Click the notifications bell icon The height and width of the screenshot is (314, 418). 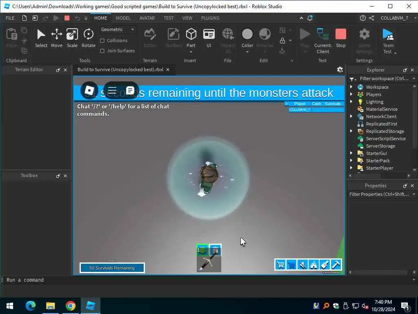click(310, 18)
